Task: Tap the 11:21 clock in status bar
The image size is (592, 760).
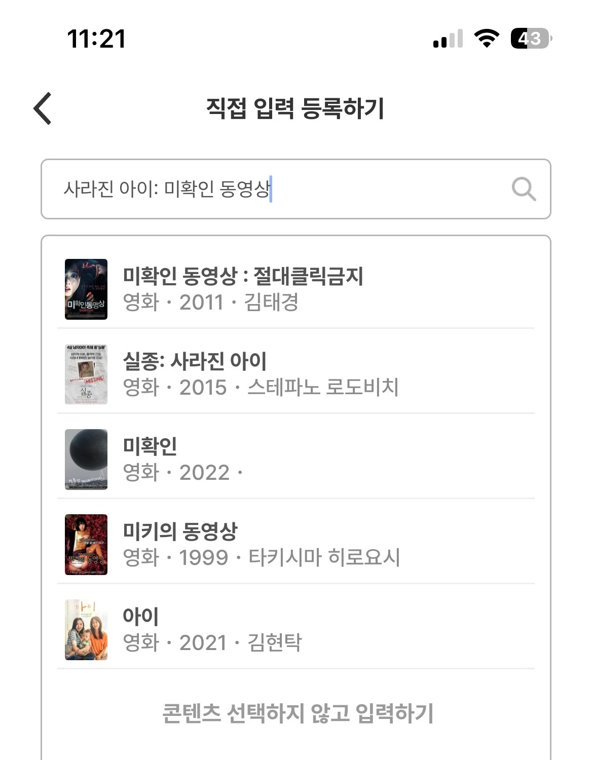Action: coord(96,39)
